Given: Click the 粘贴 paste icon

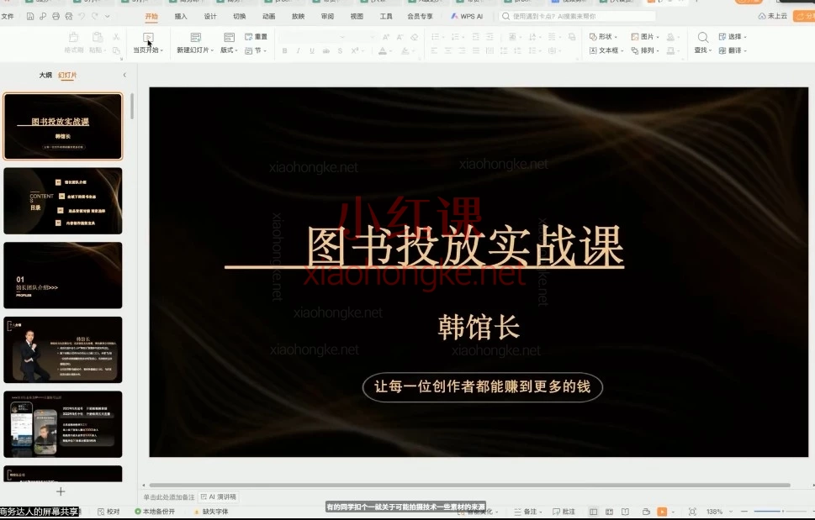Looking at the screenshot, I should [97, 37].
